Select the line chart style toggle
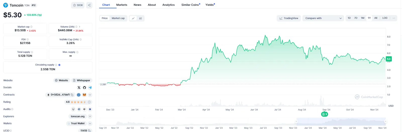402x132 pixels. click(133, 18)
